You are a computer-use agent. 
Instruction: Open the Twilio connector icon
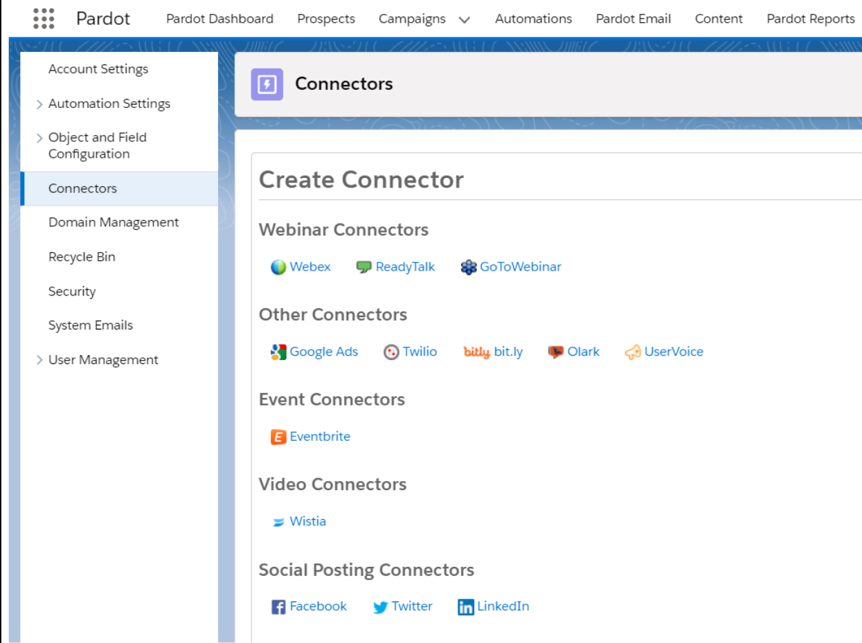(x=391, y=352)
